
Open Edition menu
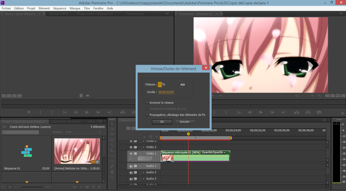tap(19, 8)
